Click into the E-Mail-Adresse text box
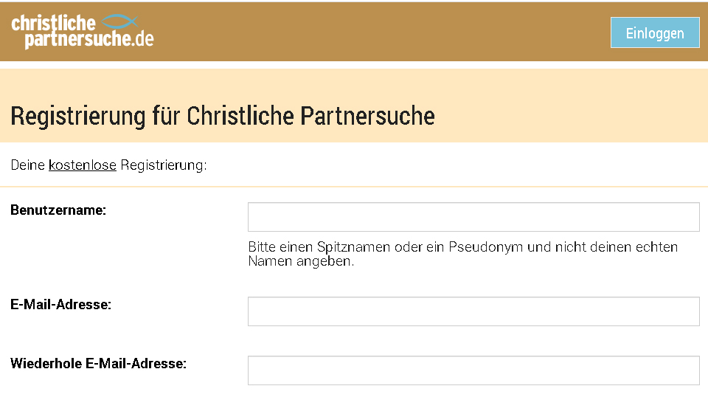 click(473, 311)
